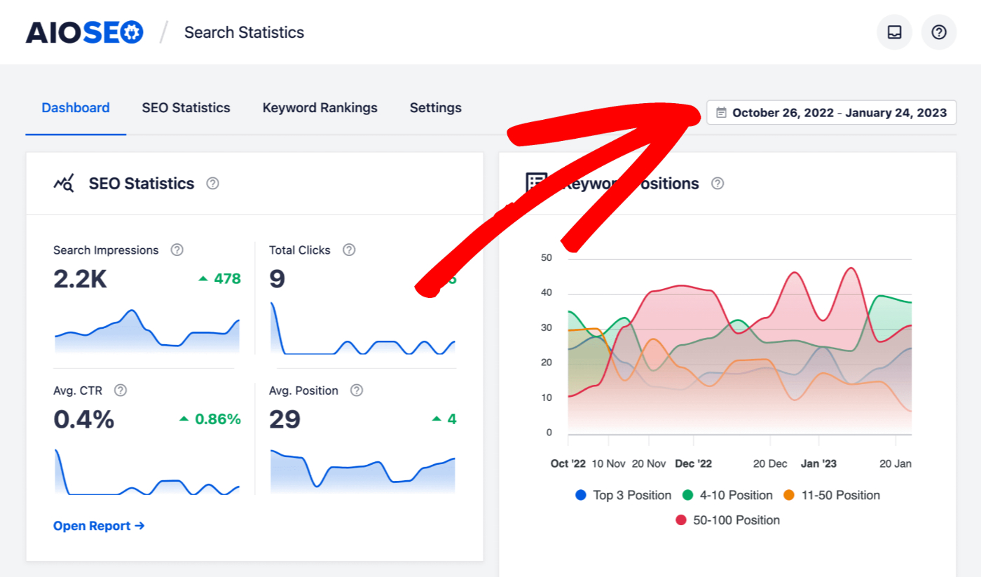The height and width of the screenshot is (577, 981).
Task: Toggle 11-50 Position legend series
Action: click(x=832, y=495)
